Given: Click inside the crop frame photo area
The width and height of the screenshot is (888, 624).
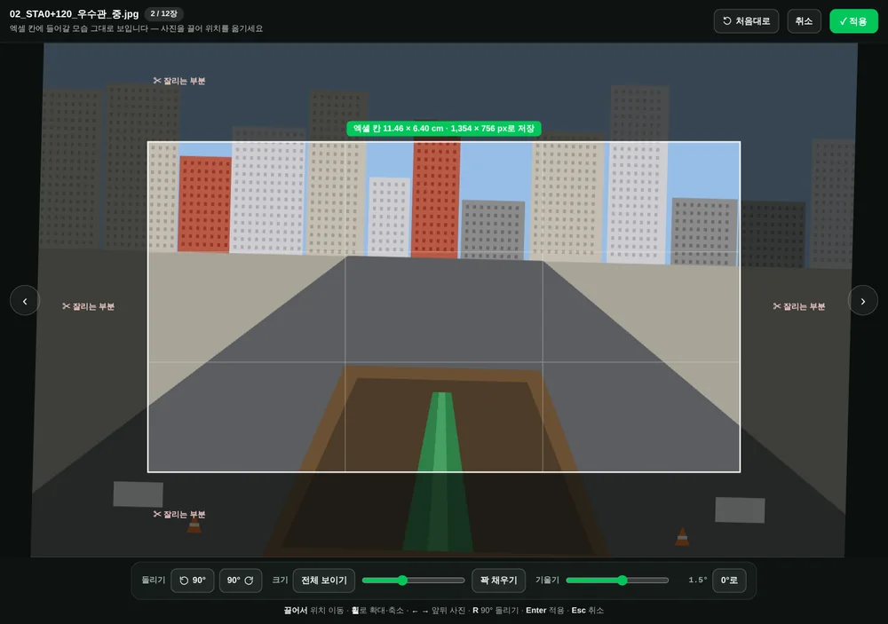Looking at the screenshot, I should point(444,306).
